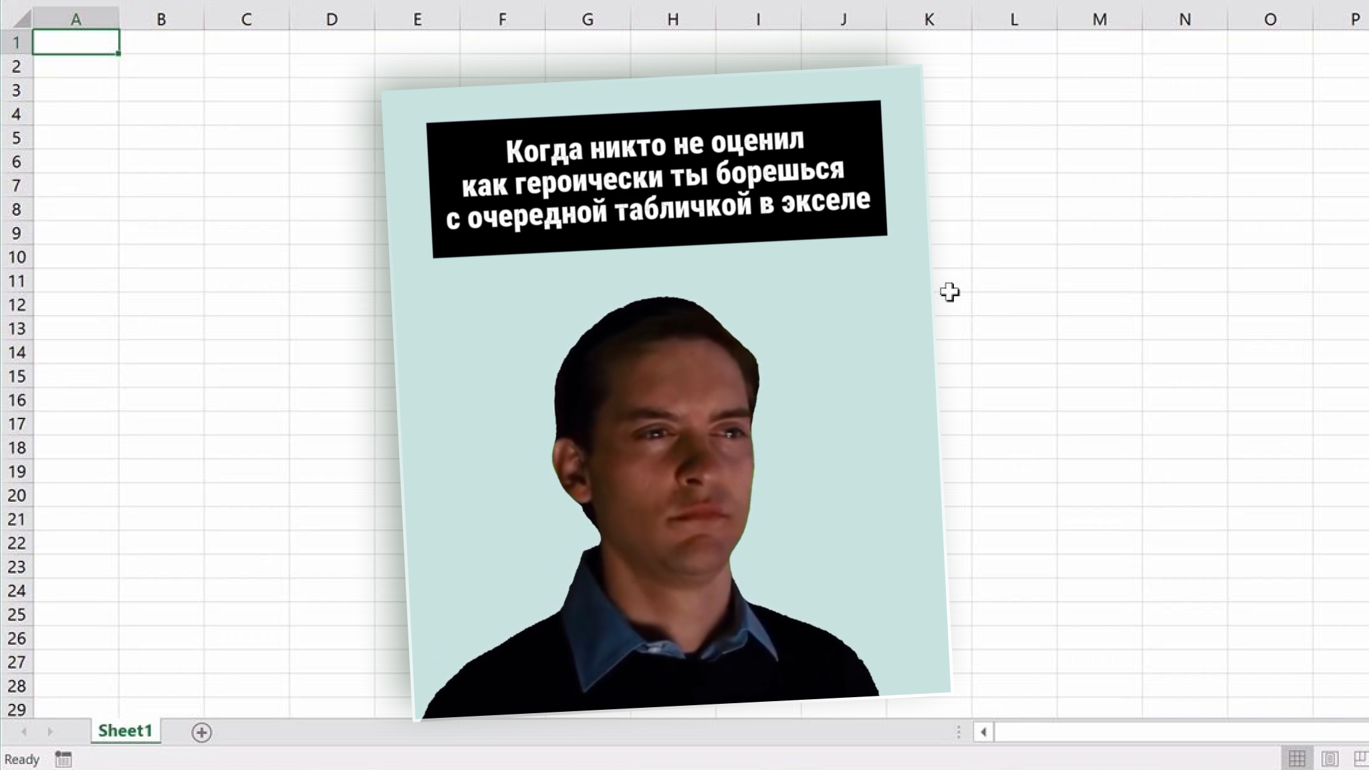Image resolution: width=1369 pixels, height=770 pixels.
Task: Open the Sheet1 tab
Action: (x=125, y=731)
